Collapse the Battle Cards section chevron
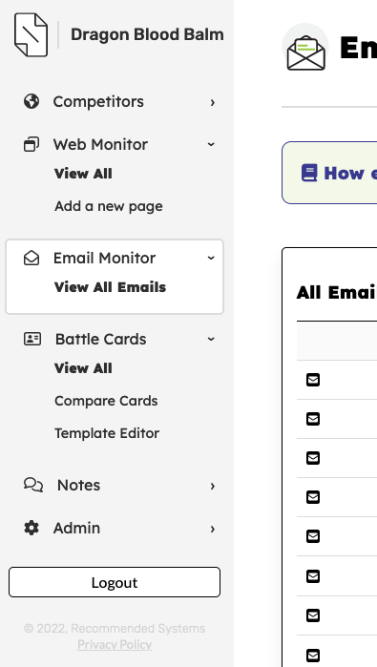This screenshot has width=377, height=667. click(211, 339)
